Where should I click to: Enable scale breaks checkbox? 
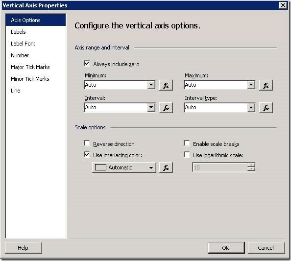[x=187, y=143]
